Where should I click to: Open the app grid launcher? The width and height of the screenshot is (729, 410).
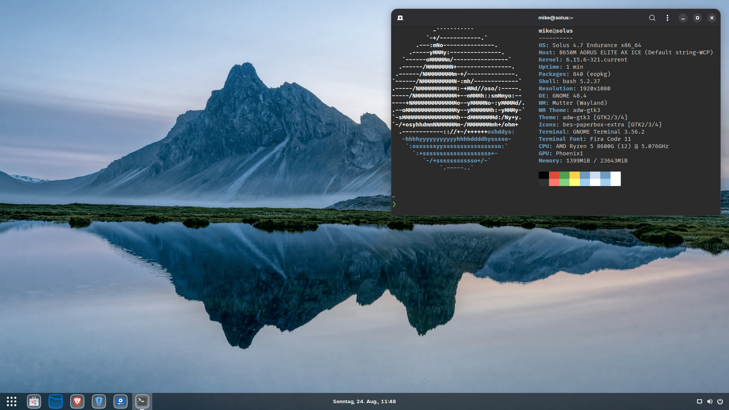tap(11, 401)
